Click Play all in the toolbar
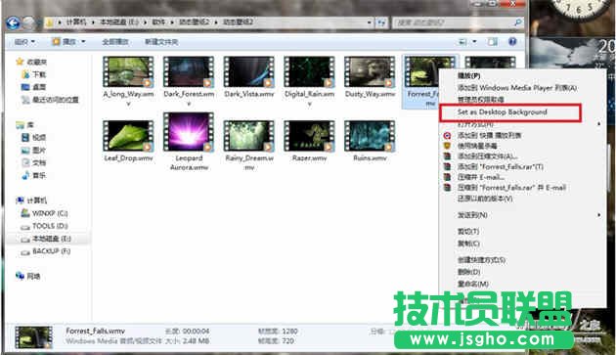 [x=115, y=42]
